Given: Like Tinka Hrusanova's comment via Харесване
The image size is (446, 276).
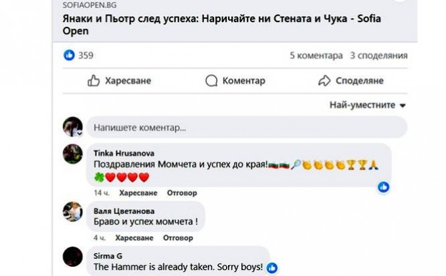Looking at the screenshot, I should coord(138,192).
